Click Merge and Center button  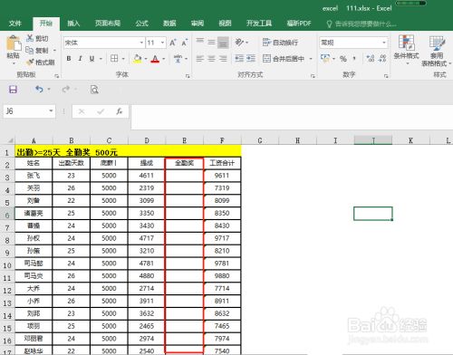(x=284, y=59)
